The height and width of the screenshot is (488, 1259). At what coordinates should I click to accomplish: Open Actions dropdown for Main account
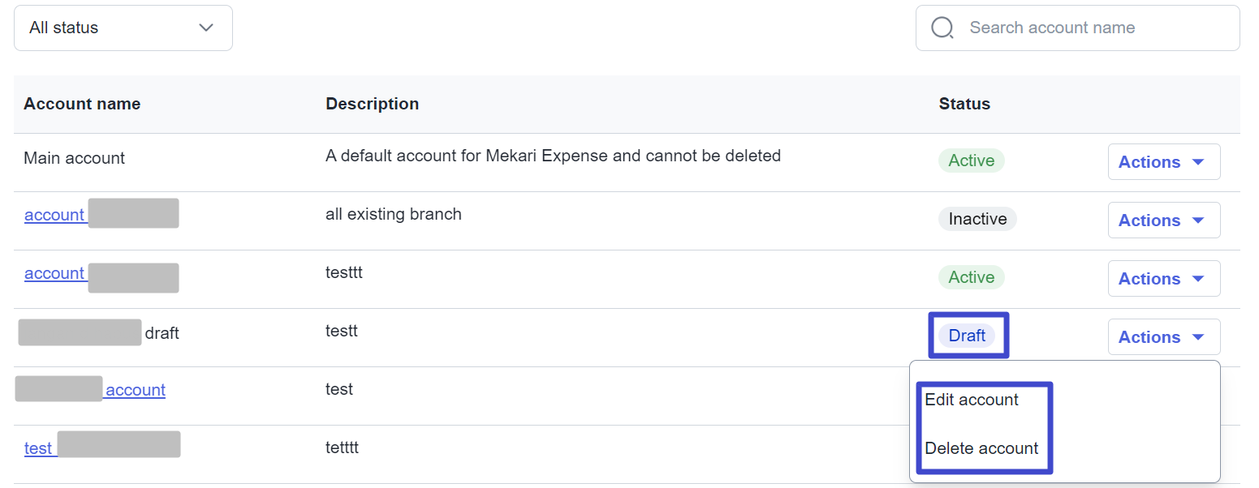(1163, 162)
